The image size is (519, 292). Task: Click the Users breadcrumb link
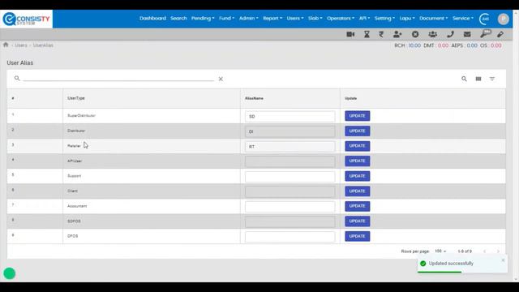[x=21, y=45]
